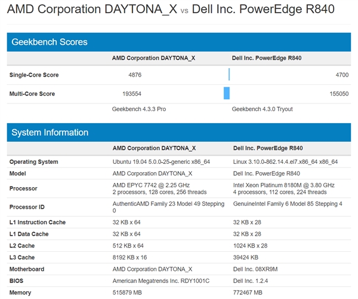The width and height of the screenshot is (358, 299).
Task: Click the Geekbench Scores section header
Action: point(179,42)
